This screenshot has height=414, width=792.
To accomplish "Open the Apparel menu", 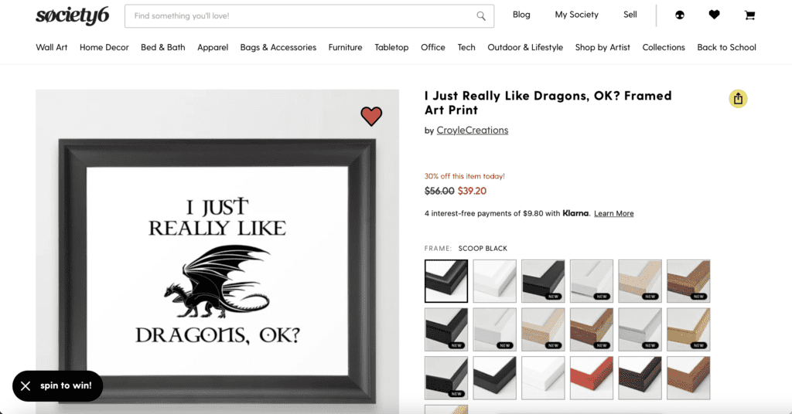I will click(213, 47).
